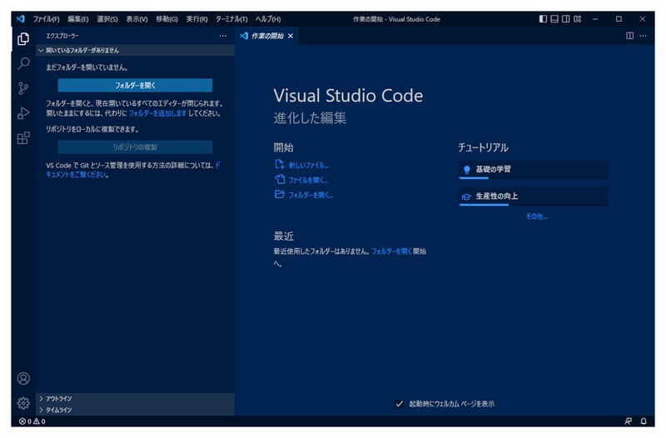Viewport: 666px width, 438px height.
Task: Open the 編集(E) menu
Action: 78,19
